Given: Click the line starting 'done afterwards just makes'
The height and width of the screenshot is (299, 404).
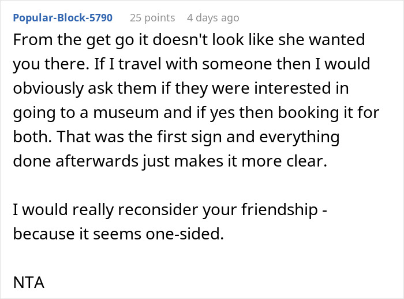Looking at the screenshot, I should 169,163.
